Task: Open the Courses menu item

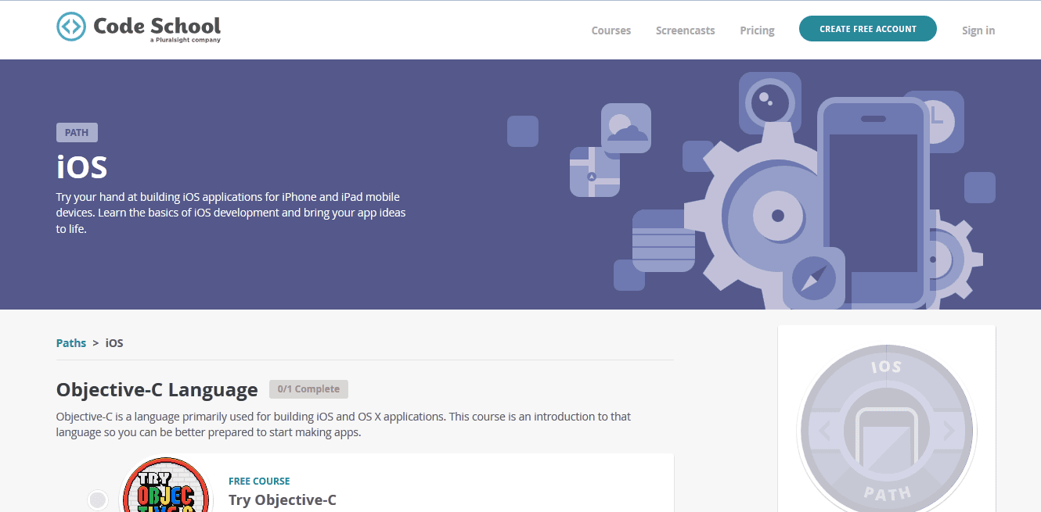Action: pyautogui.click(x=611, y=30)
